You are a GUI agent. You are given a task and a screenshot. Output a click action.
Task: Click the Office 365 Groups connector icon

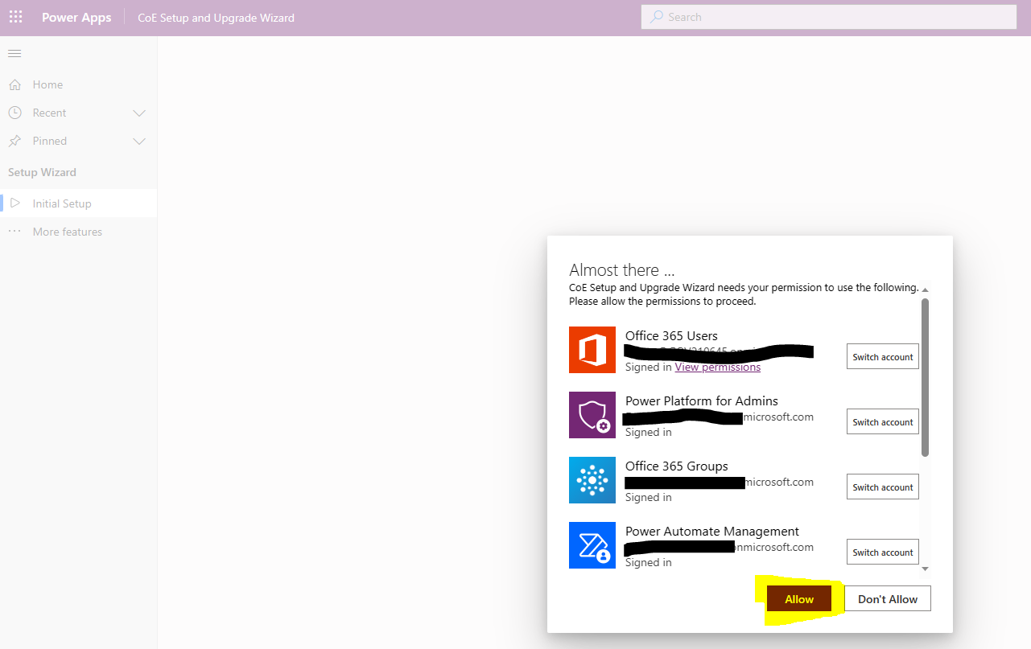[592, 480]
